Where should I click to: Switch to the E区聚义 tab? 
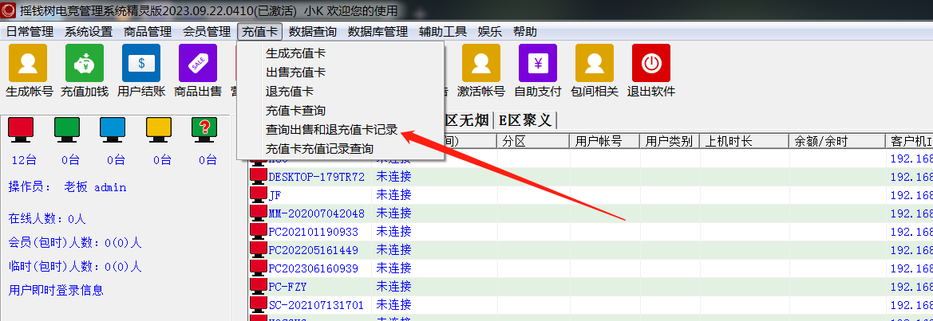[524, 120]
